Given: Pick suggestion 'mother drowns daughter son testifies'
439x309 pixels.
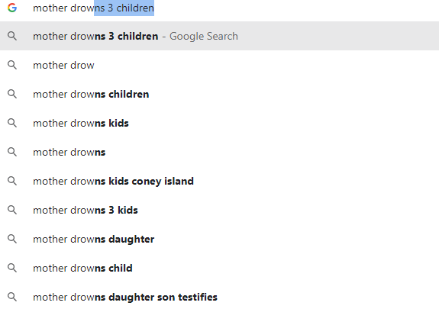Looking at the screenshot, I should (220, 297).
